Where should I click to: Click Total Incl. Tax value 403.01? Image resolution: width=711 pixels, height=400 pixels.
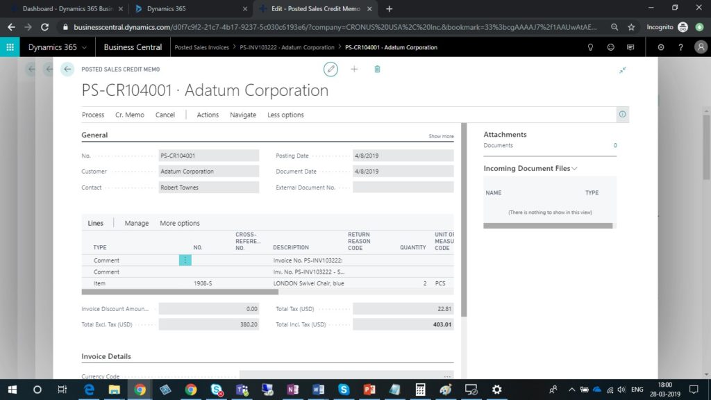pos(403,324)
